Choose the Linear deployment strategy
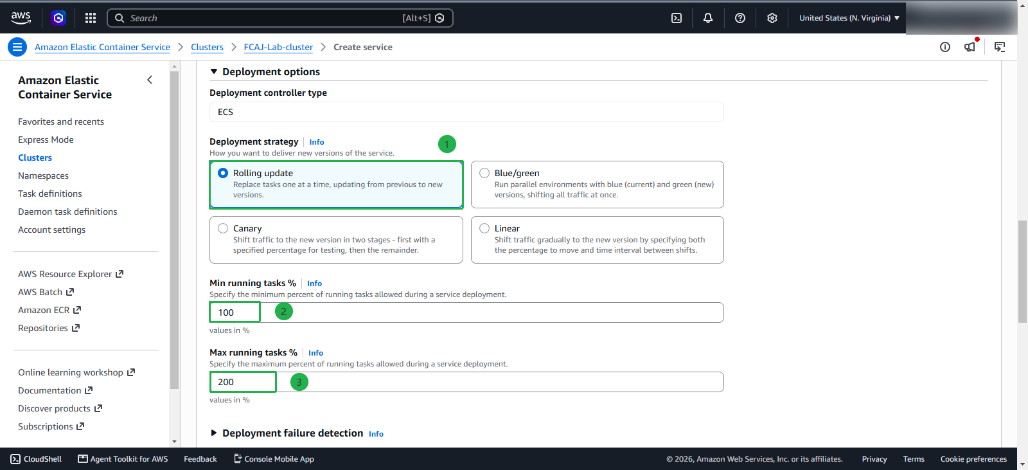 point(598,240)
